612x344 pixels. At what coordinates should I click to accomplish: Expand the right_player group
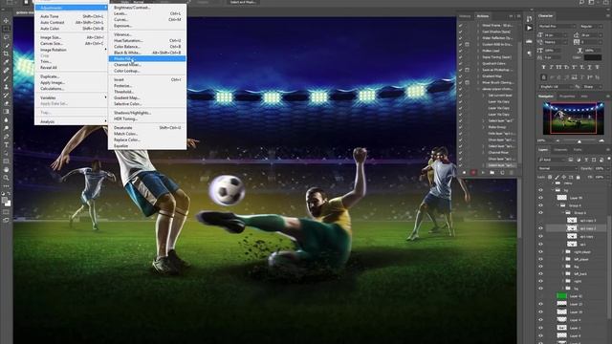click(x=563, y=251)
